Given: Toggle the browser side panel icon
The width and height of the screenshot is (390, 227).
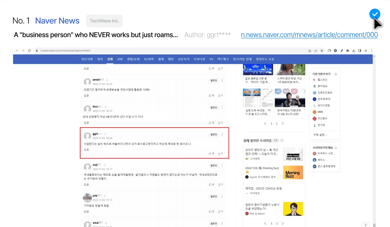Looking at the screenshot, I should [x=360, y=51].
